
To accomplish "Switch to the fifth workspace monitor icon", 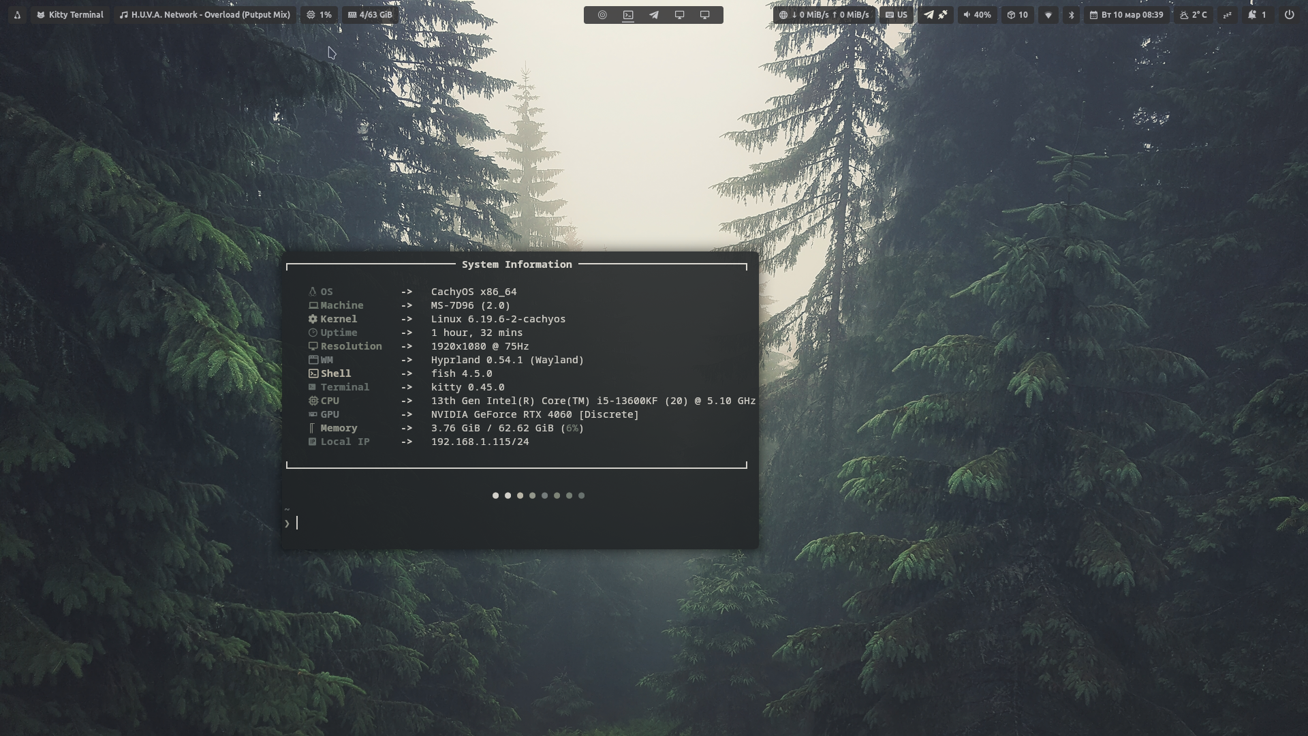I will pos(704,14).
